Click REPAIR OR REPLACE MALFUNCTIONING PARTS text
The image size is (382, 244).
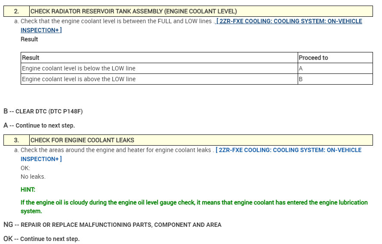coord(121,225)
